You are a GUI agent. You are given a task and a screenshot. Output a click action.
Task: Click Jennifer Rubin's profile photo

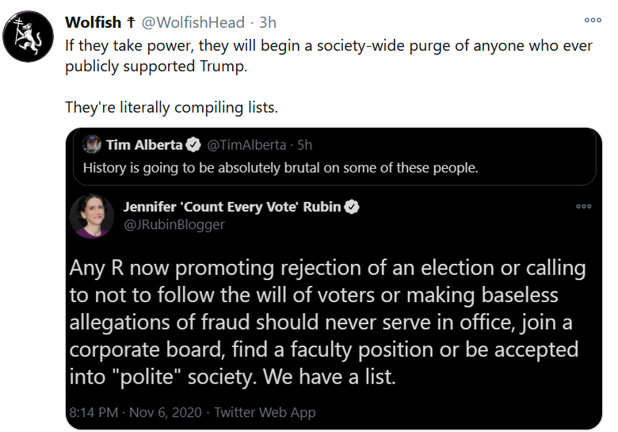(91, 216)
